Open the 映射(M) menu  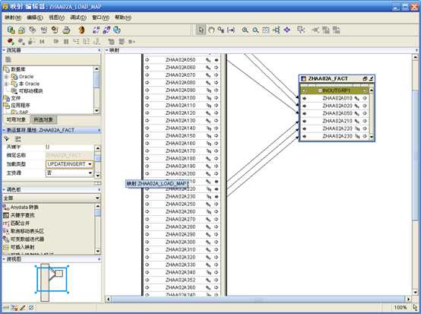[13, 17]
